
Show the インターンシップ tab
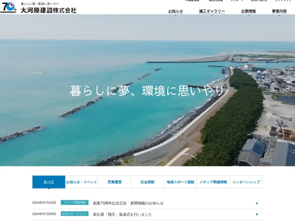(x=246, y=182)
